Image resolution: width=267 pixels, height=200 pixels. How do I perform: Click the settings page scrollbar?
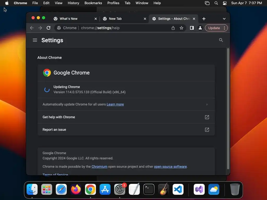(x=228, y=109)
